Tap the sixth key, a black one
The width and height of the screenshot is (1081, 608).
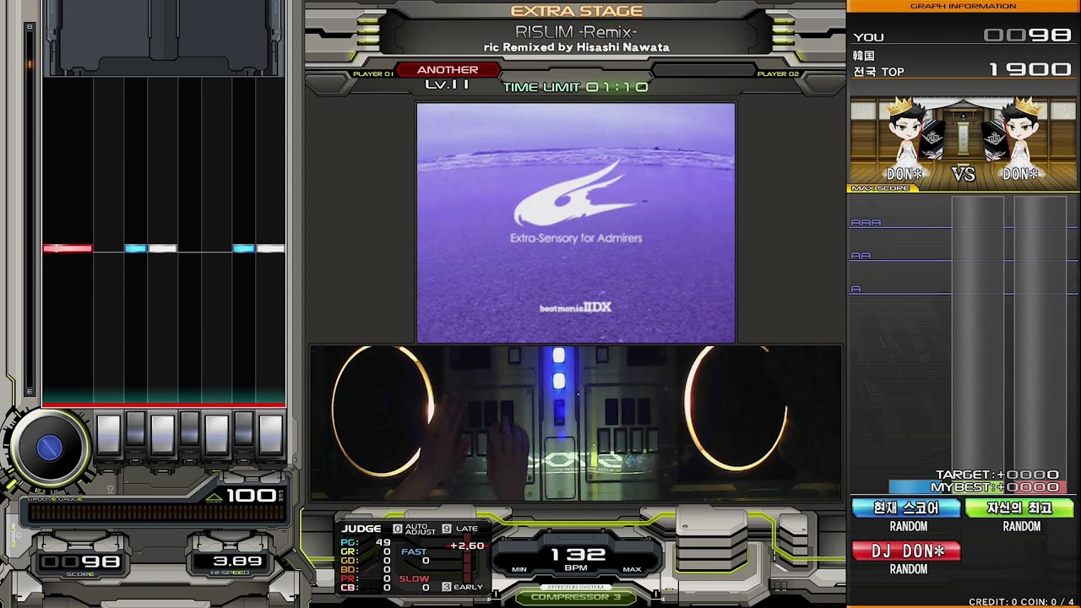(x=244, y=429)
